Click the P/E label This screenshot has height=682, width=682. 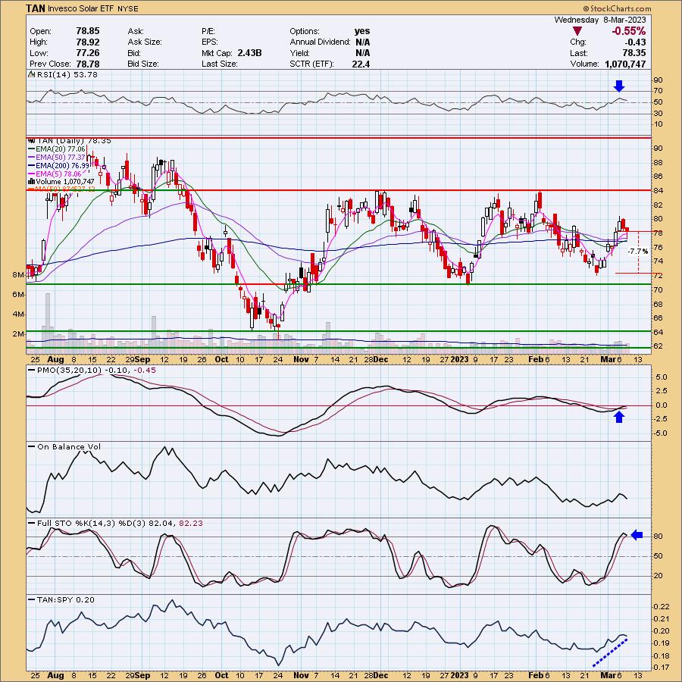pos(209,31)
